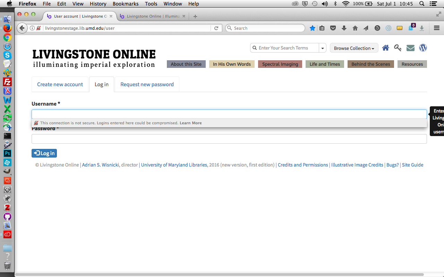Open University of Maryland Libraries link
The height and width of the screenshot is (277, 444).
[174, 165]
